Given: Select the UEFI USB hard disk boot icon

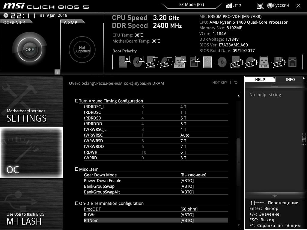Looking at the screenshot, I should (x=152, y=62).
